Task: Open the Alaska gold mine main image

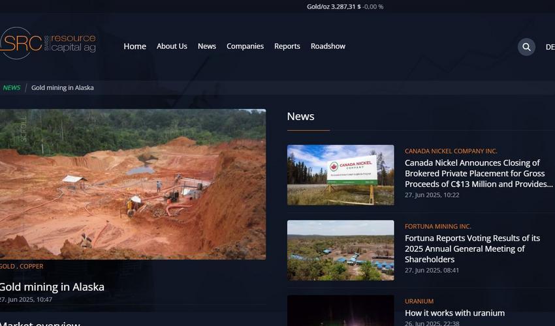Action: 133,185
